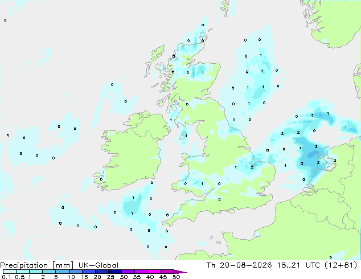This screenshot has height=279, width=361.
Task: Click the '18..21' time range text
Action: (x=289, y=265)
